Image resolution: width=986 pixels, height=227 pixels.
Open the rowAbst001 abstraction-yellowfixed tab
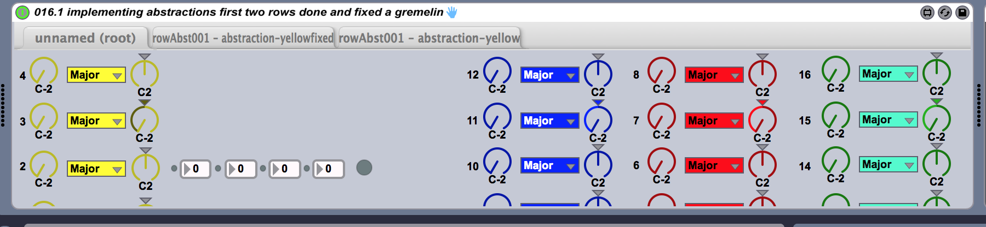(243, 38)
